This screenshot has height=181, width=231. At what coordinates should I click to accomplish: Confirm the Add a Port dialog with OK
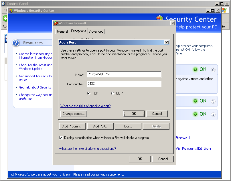click(x=134, y=114)
